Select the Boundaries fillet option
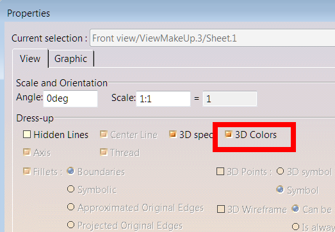 pos(70,171)
